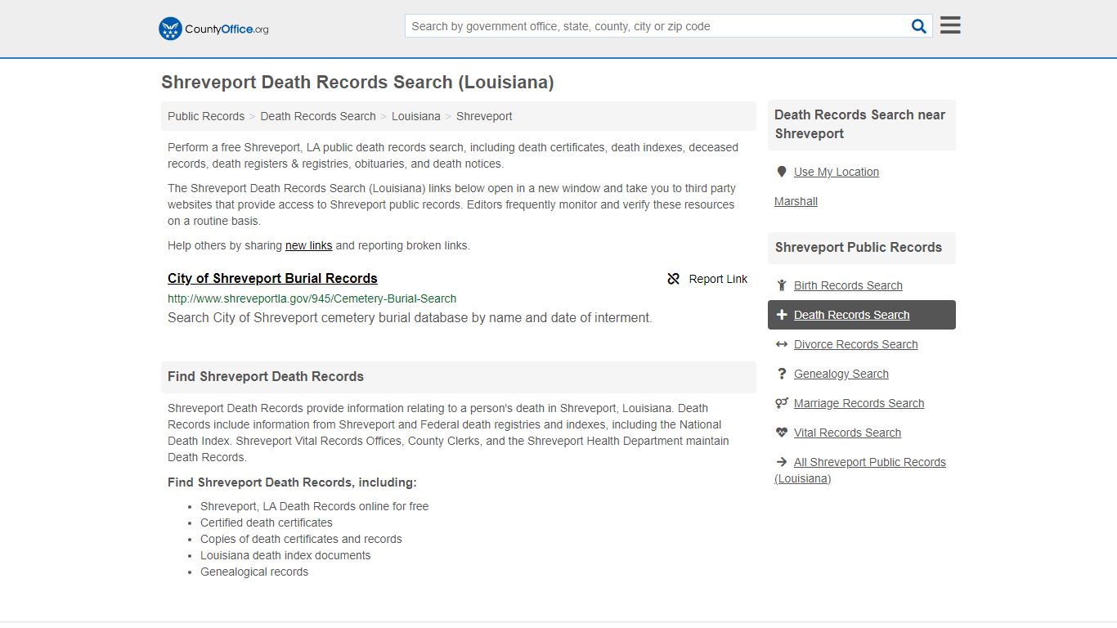Click 'Copies of death certificates and records' item
This screenshot has width=1117, height=628.
click(301, 539)
